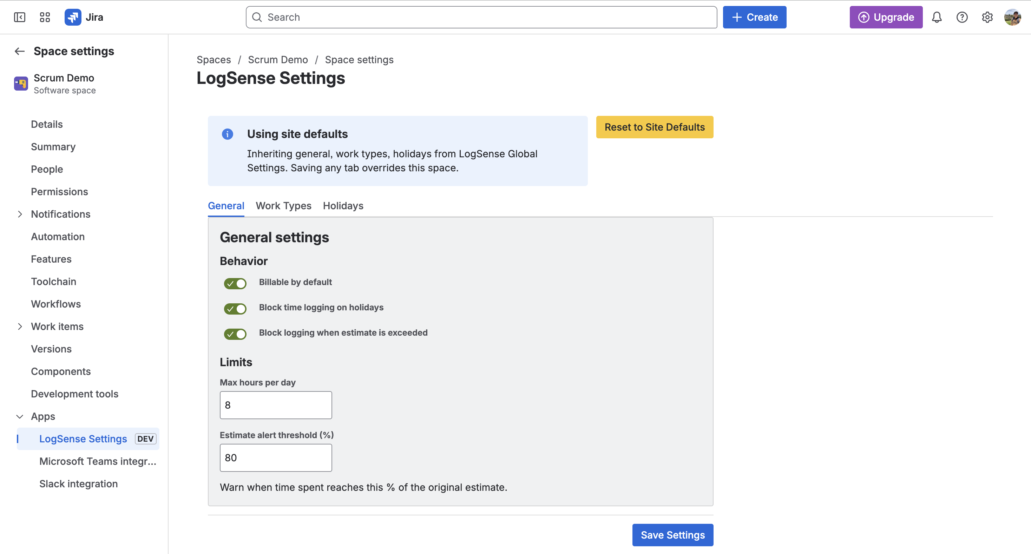Image resolution: width=1031 pixels, height=554 pixels.
Task: Click Save Settings
Action: click(672, 535)
